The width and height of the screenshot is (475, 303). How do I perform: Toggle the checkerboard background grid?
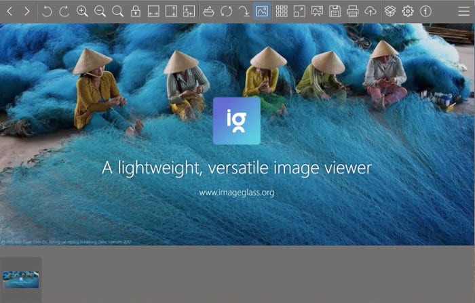pos(282,12)
